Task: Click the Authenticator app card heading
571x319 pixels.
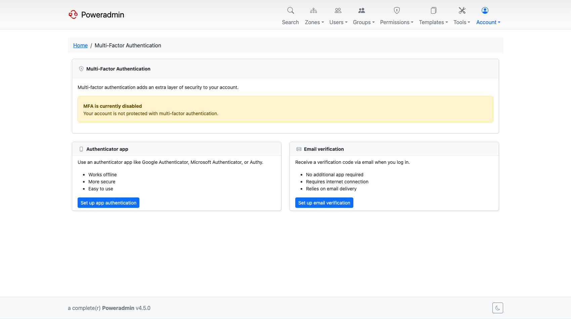Action: coord(107,149)
